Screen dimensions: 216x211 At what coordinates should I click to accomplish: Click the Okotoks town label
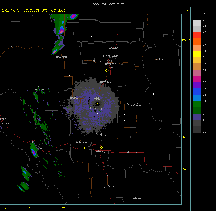tap(103, 175)
